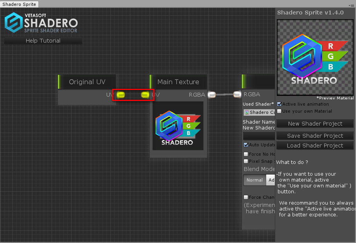Screen dimensions: 356x243
Task: Toggle the Auto Update checkbox
Action: (246, 145)
